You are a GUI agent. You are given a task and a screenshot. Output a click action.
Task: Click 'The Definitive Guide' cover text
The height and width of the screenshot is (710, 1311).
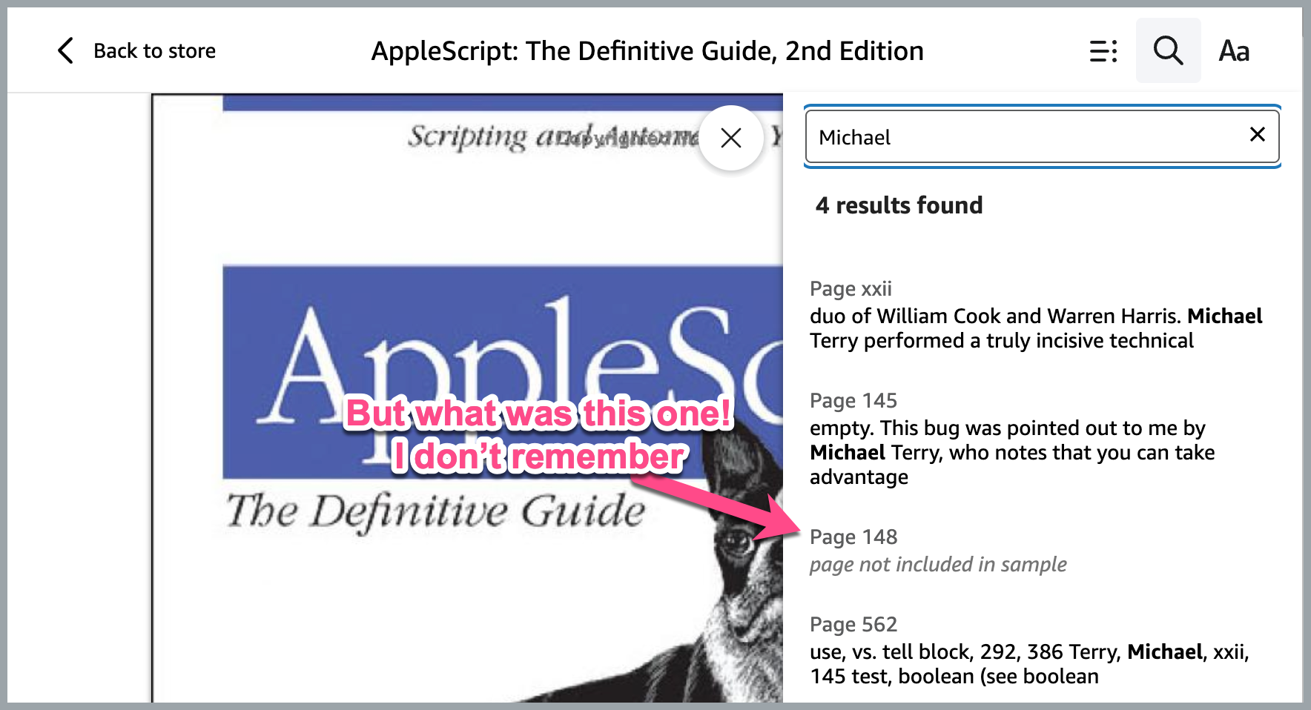435,511
